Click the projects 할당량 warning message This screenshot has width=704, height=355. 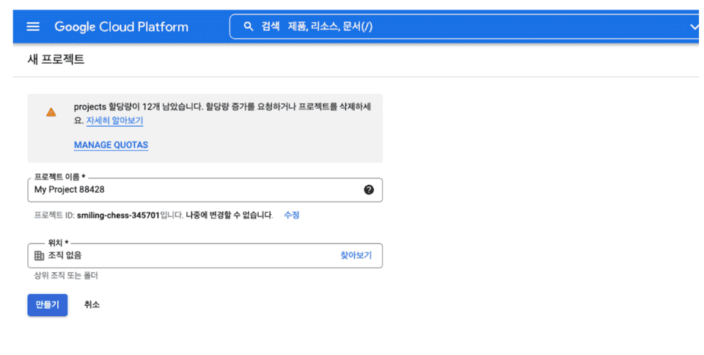222,114
